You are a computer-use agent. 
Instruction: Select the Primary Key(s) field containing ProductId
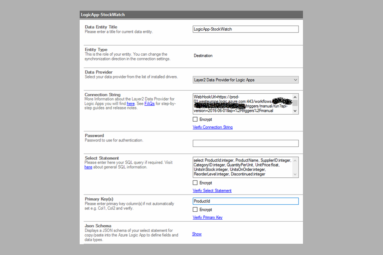pos(245,201)
